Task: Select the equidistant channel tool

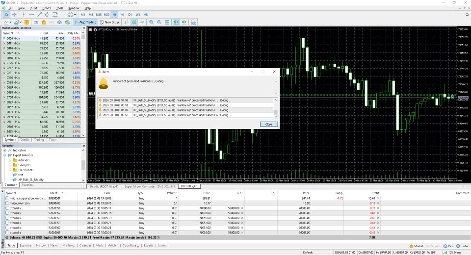Action: [x=47, y=14]
